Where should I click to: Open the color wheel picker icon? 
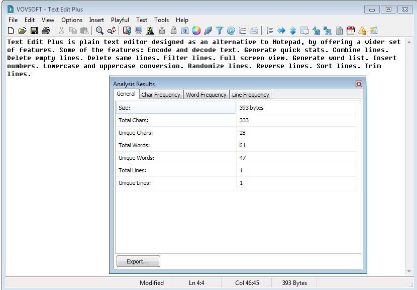point(196,31)
